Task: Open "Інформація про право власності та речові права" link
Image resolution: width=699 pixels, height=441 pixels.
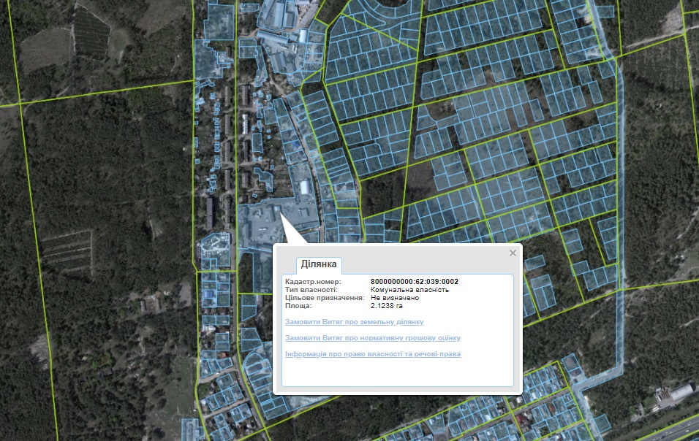Action: [373, 354]
